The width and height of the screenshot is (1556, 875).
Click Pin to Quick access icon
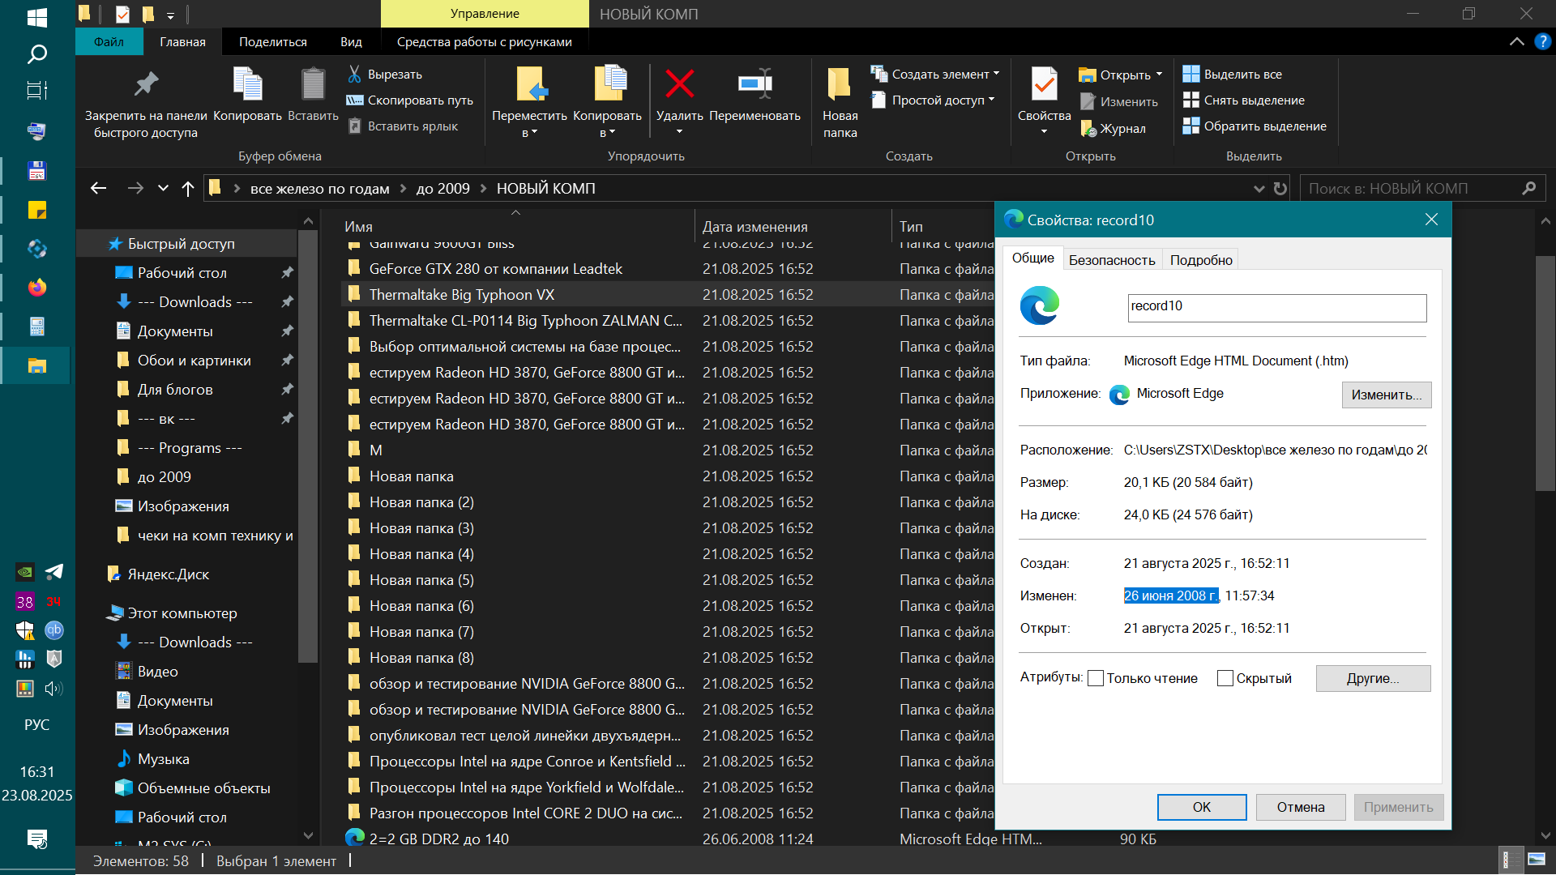point(146,84)
